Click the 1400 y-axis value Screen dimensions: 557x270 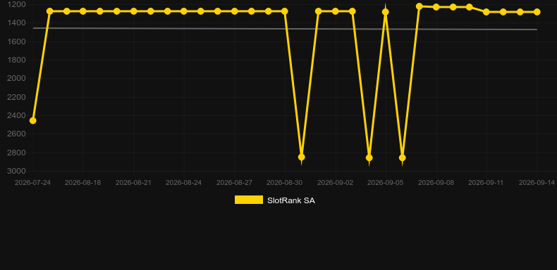[x=17, y=22]
